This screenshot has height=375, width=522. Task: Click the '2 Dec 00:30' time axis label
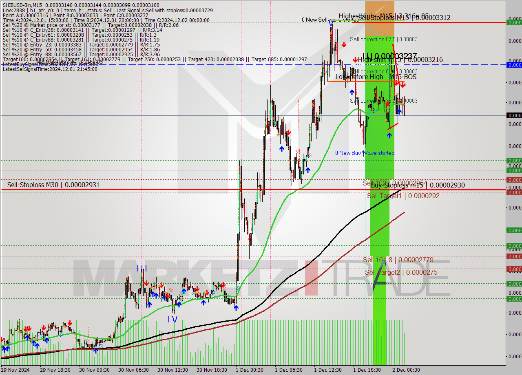tap(406, 370)
